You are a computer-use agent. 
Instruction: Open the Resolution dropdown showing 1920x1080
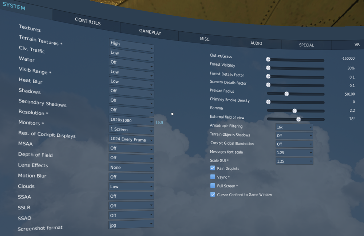tap(131, 120)
